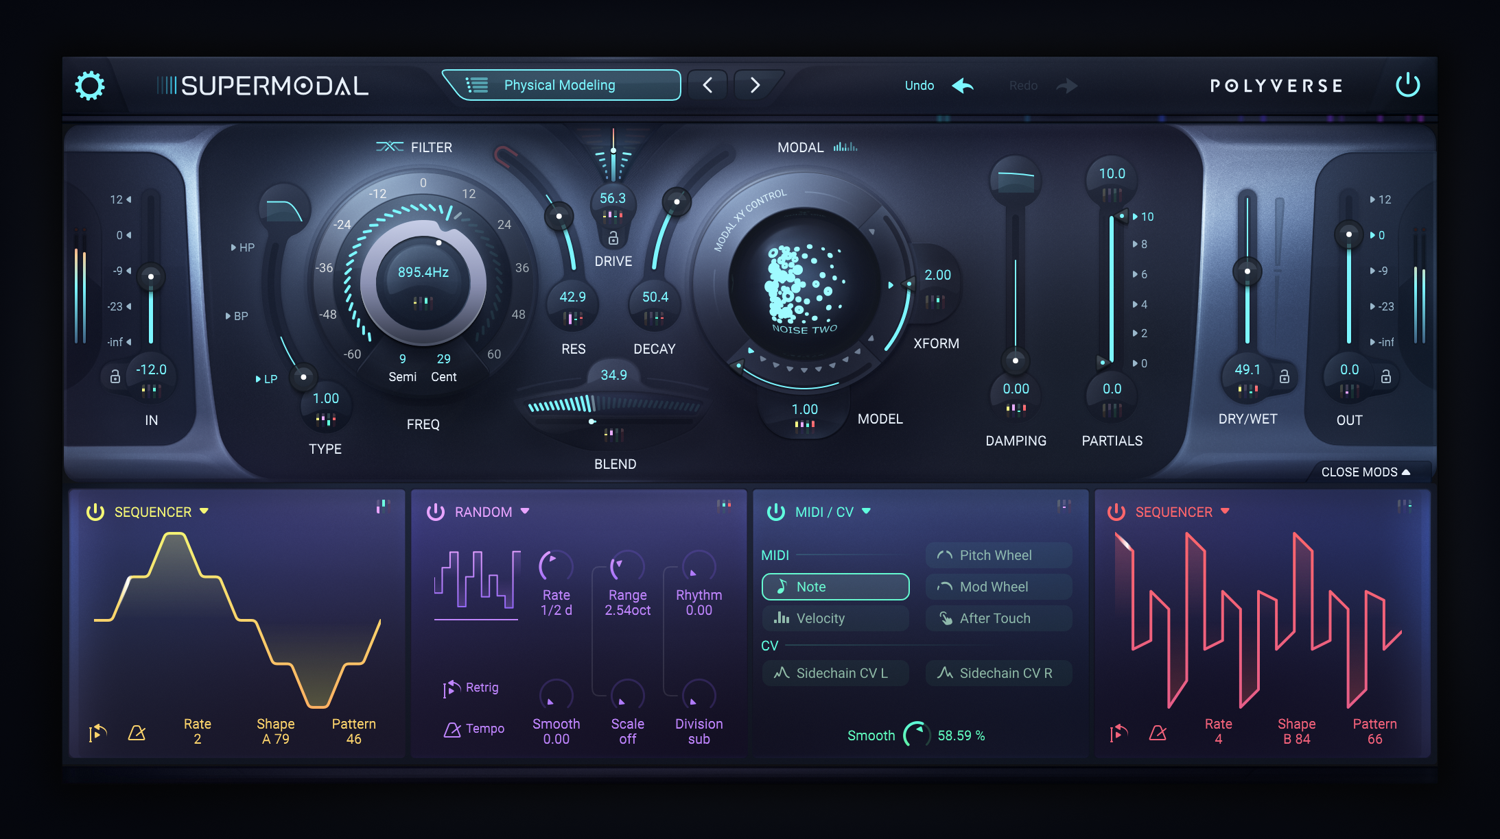Open the RANDOM modulator type dropdown
The height and width of the screenshot is (839, 1500).
pyautogui.click(x=525, y=511)
